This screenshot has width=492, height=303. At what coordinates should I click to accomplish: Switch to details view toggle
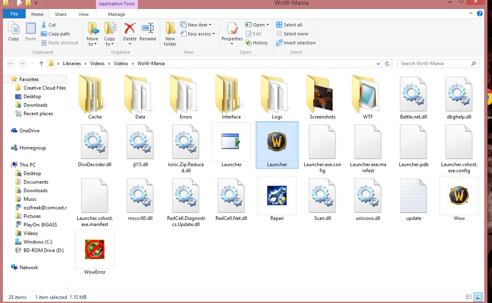(470, 297)
